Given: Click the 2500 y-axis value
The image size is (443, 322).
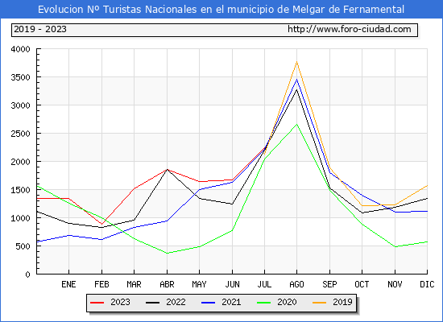Looking at the screenshot, I should [20, 134].
